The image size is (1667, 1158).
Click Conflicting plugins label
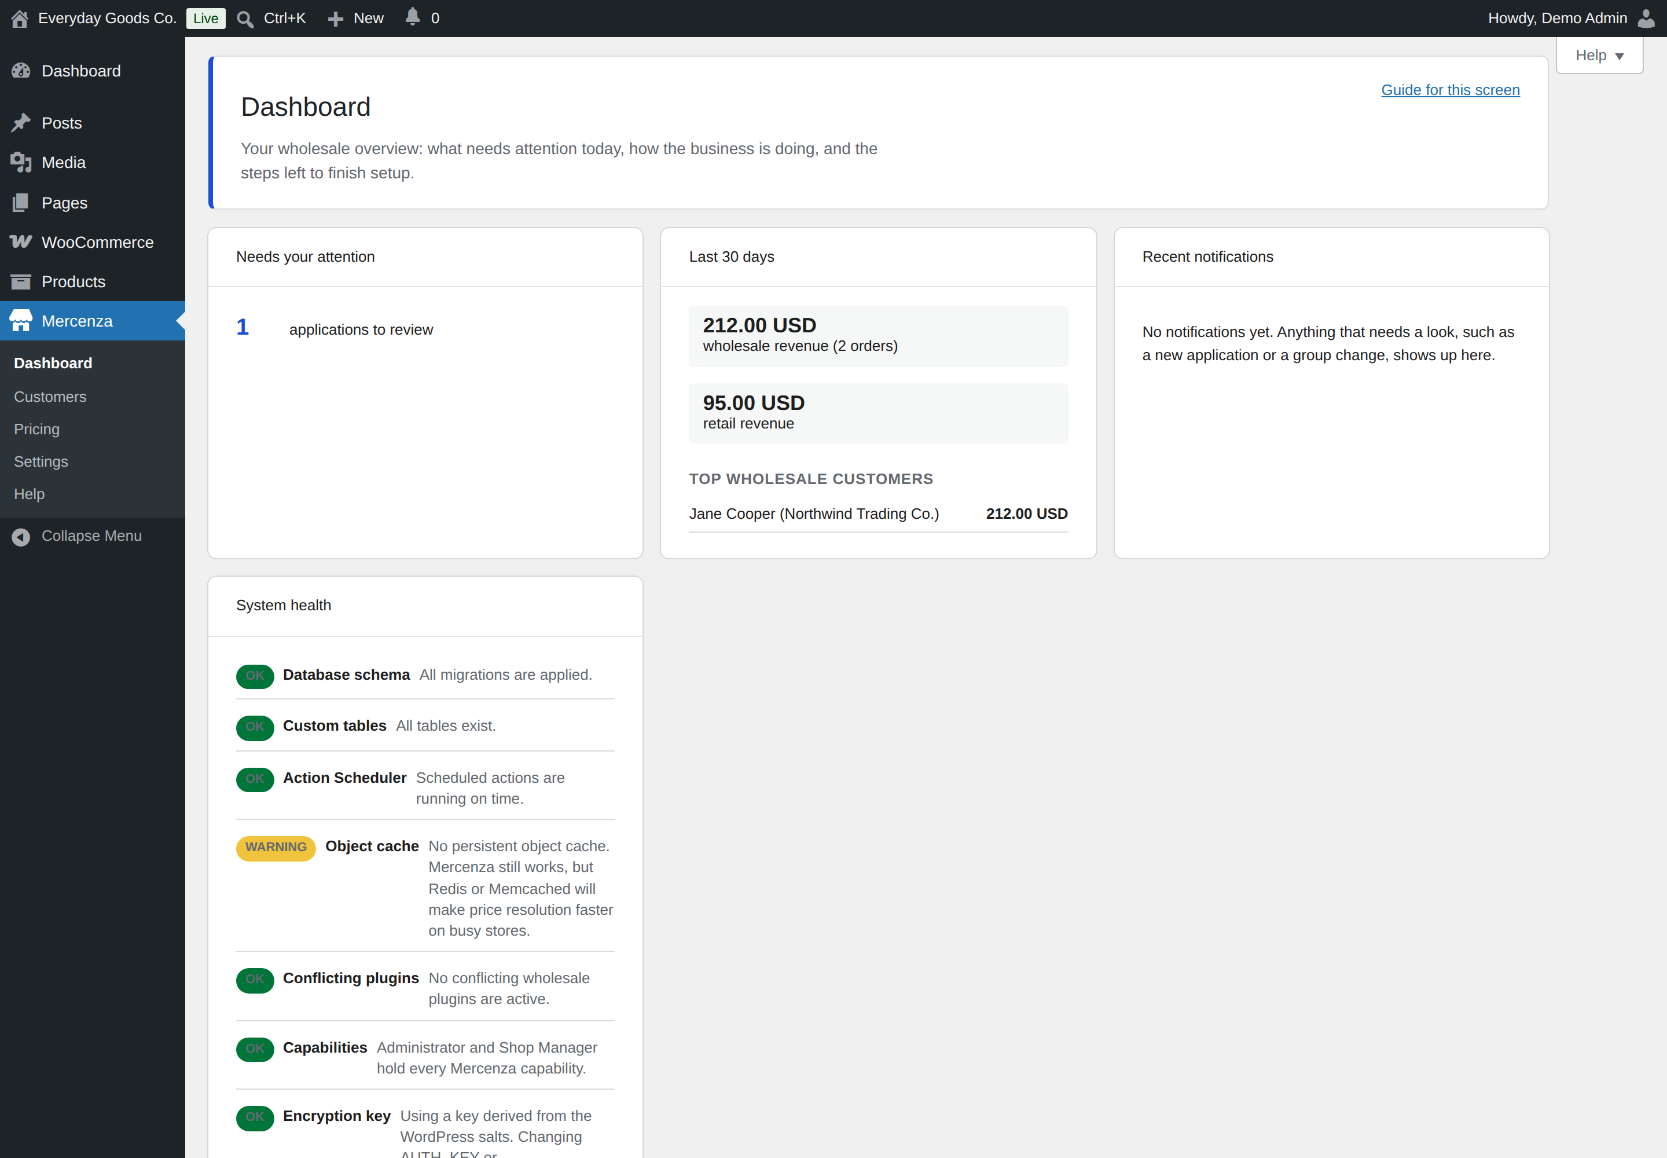(351, 978)
